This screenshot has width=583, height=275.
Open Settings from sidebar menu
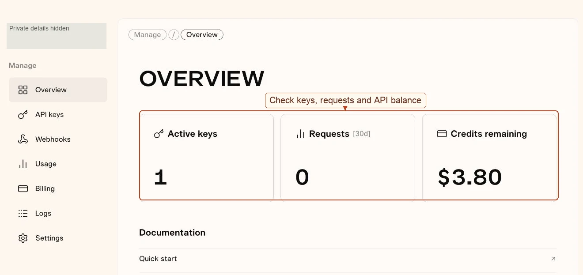pyautogui.click(x=58, y=238)
